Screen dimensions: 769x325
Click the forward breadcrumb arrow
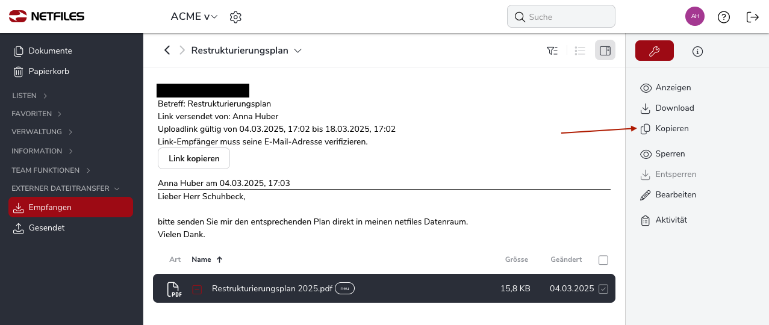182,51
